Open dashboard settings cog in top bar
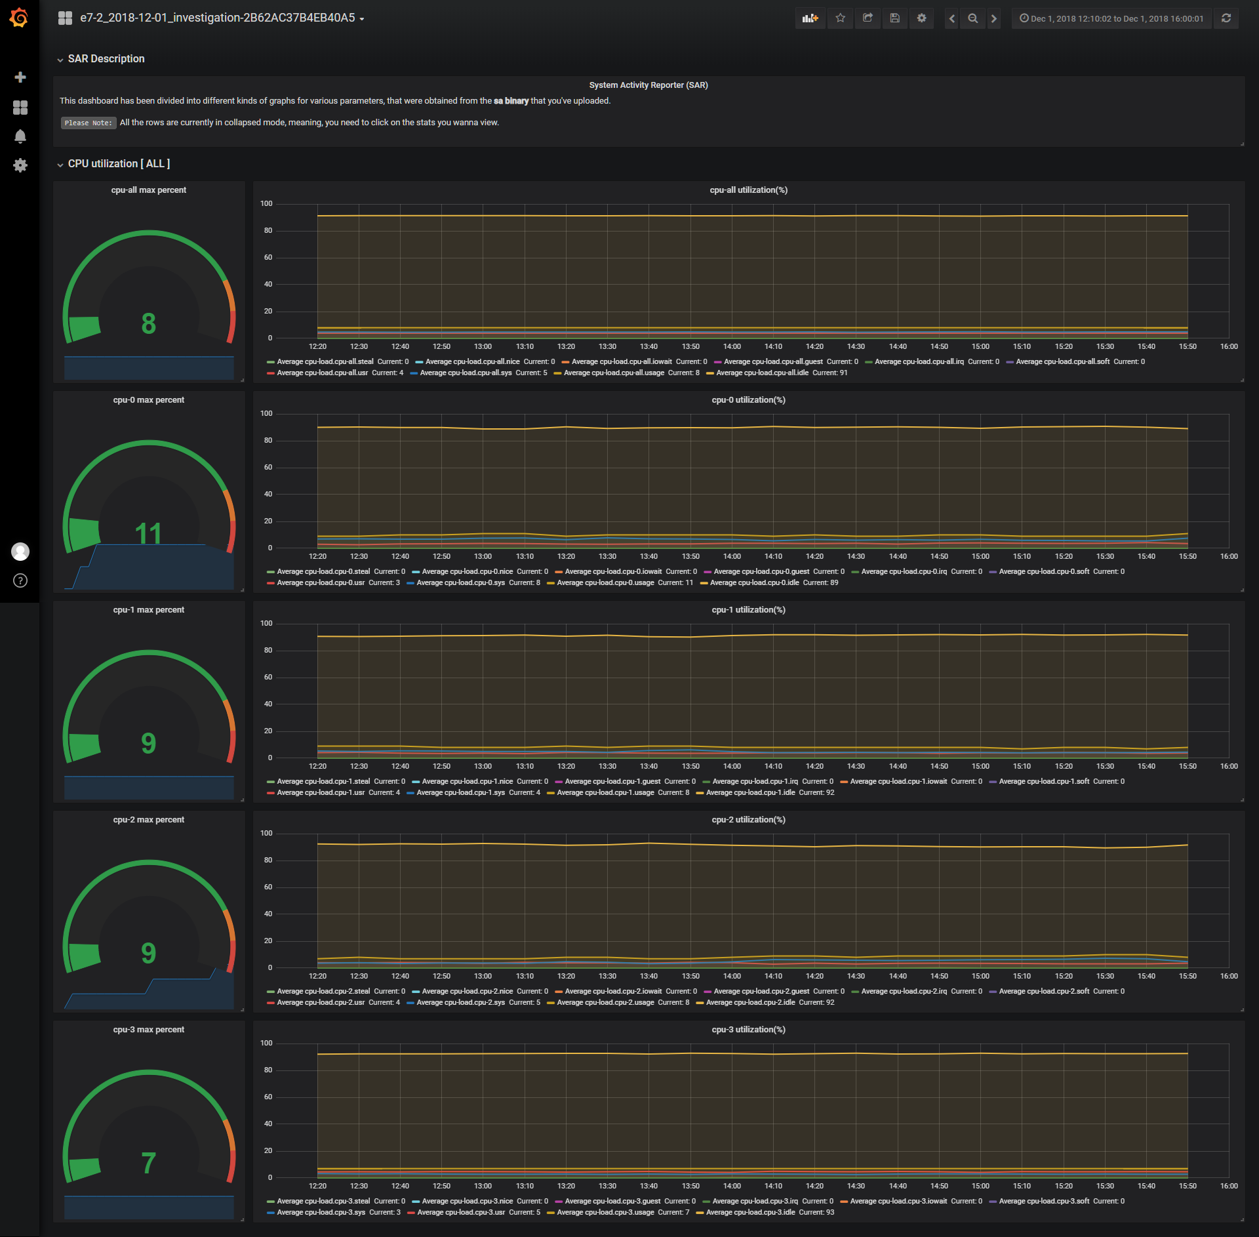Screen dimensions: 1259x1237 coord(921,18)
